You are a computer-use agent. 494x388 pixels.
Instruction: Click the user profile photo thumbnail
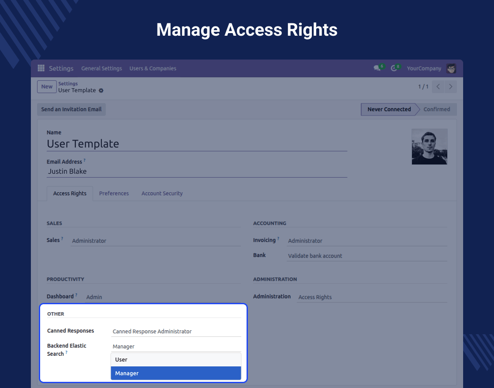(429, 146)
